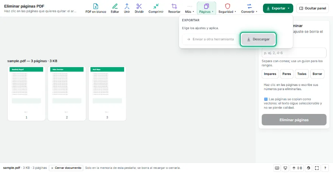Image resolution: width=333 pixels, height=173 pixels.
Task: Click the sample.pdf name in status bar
Action: tap(11, 168)
